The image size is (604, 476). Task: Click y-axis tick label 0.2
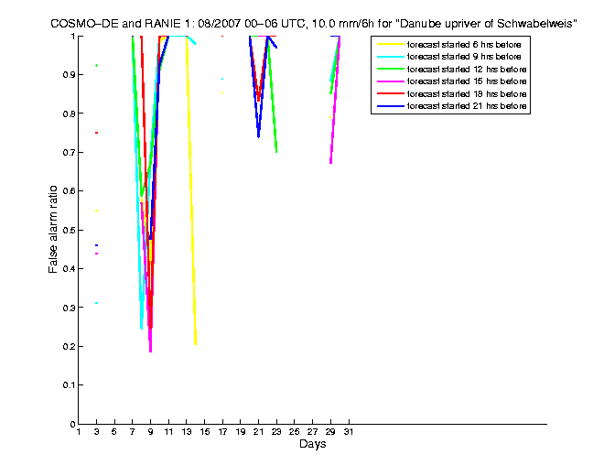point(69,347)
